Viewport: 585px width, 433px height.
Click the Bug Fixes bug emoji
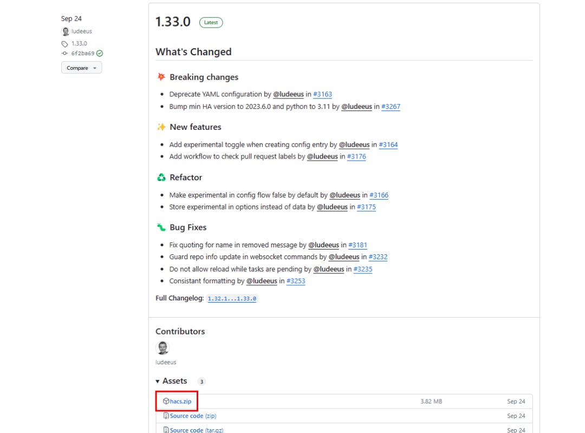pyautogui.click(x=161, y=227)
